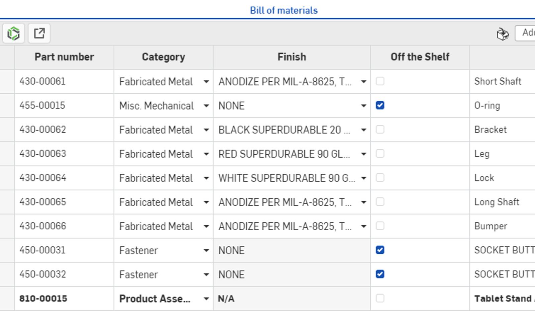Open Category dropdown for part 430-00061
Screen dimensions: 535x332
point(206,81)
